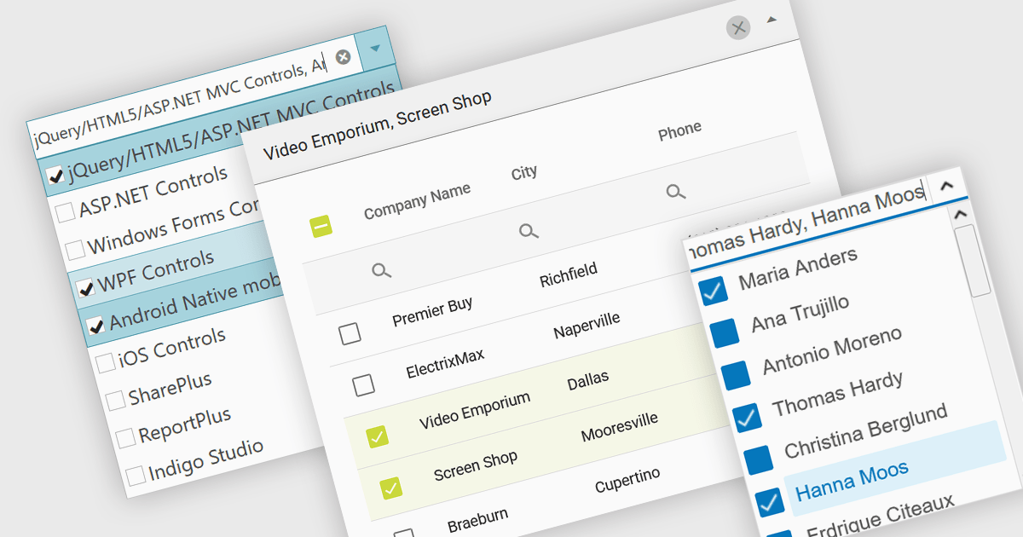Image resolution: width=1023 pixels, height=537 pixels.
Task: Click the Phone column filter search icon
Action: pyautogui.click(x=676, y=191)
